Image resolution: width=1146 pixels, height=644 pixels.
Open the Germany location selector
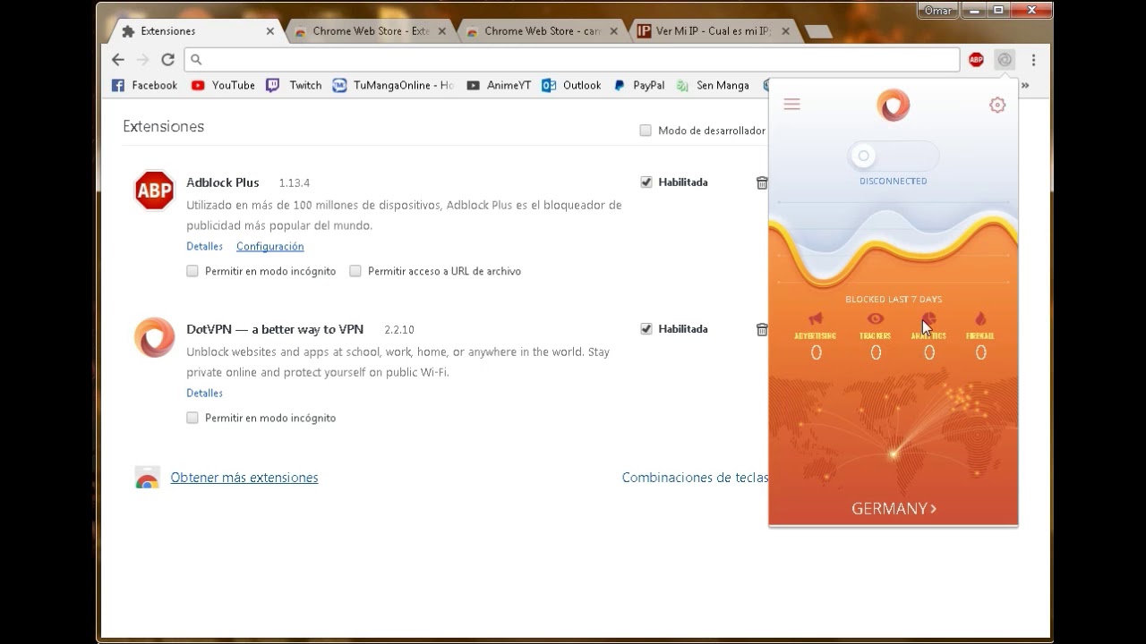(x=894, y=508)
